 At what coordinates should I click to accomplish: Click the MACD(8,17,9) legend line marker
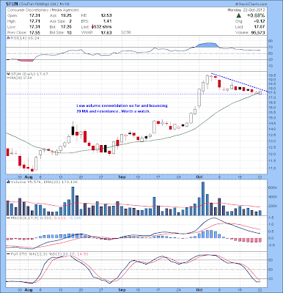click(8, 218)
